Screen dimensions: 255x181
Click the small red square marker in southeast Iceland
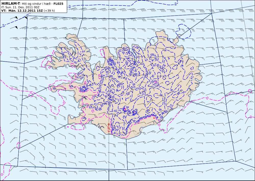pos(154,118)
